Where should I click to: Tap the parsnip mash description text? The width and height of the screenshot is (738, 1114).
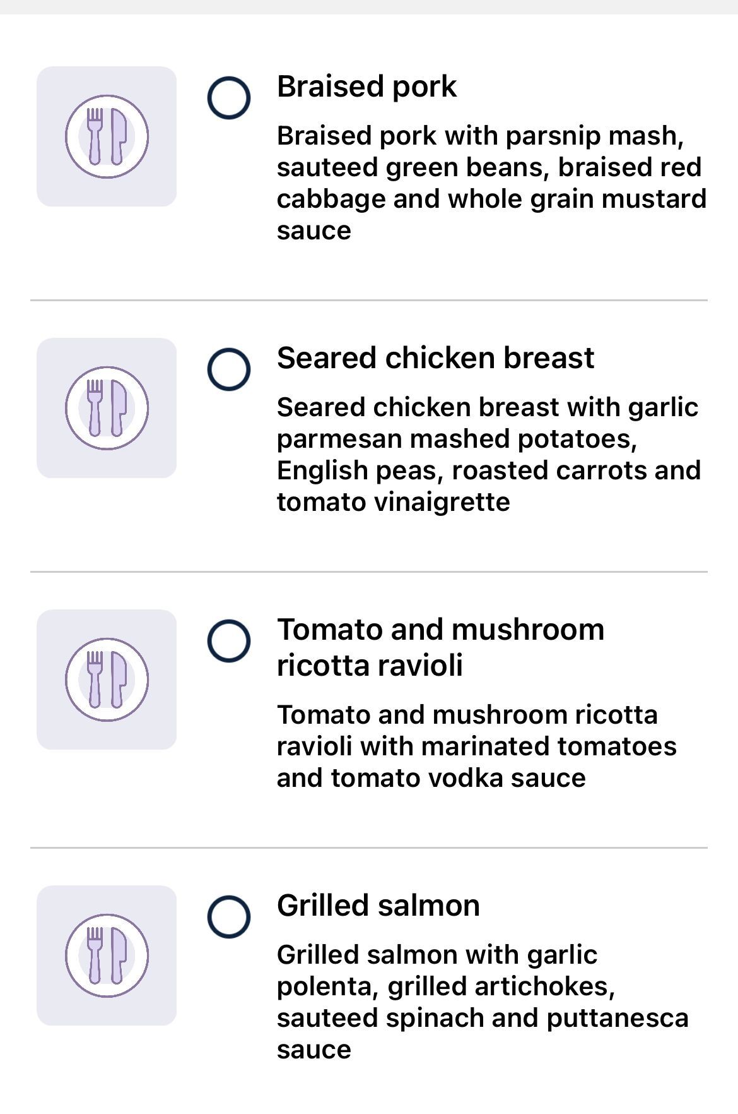491,183
